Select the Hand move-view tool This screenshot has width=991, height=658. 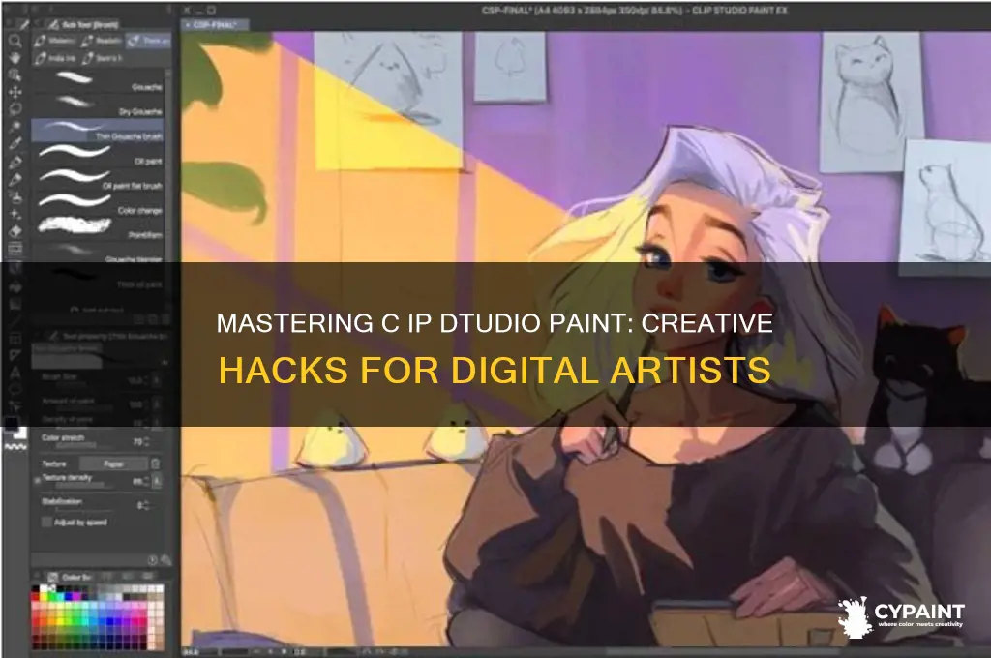(x=15, y=58)
